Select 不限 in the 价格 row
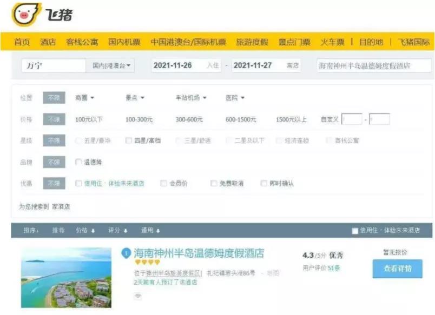The height and width of the screenshot is (315, 435). coord(54,119)
